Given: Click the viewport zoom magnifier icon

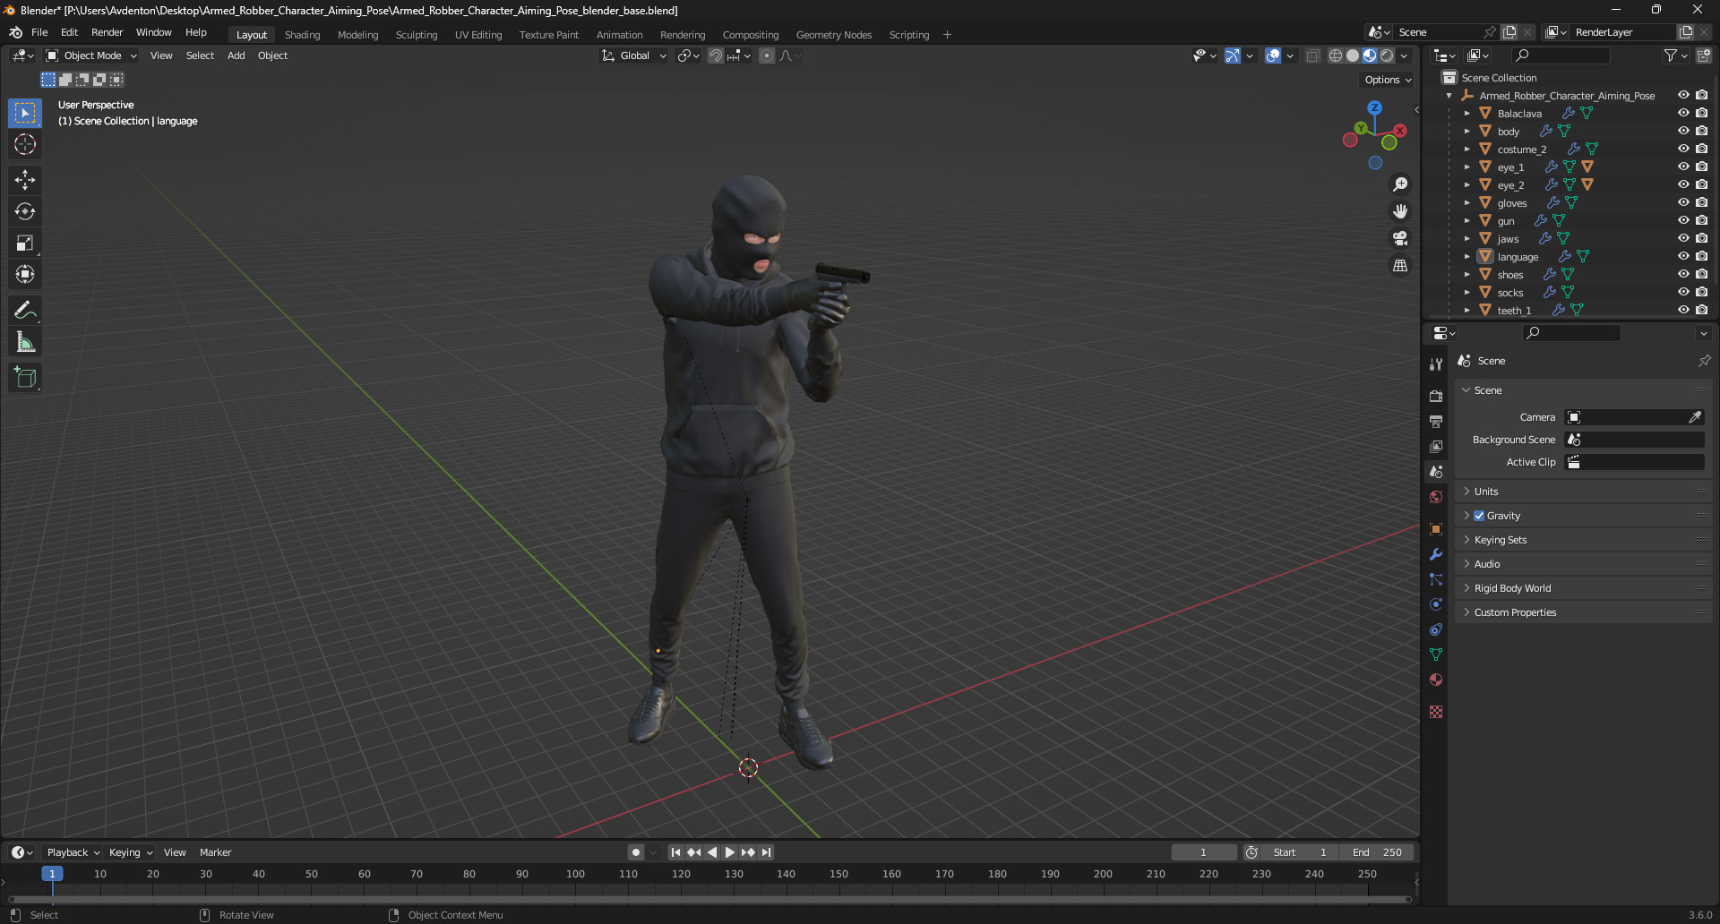Looking at the screenshot, I should (1400, 184).
